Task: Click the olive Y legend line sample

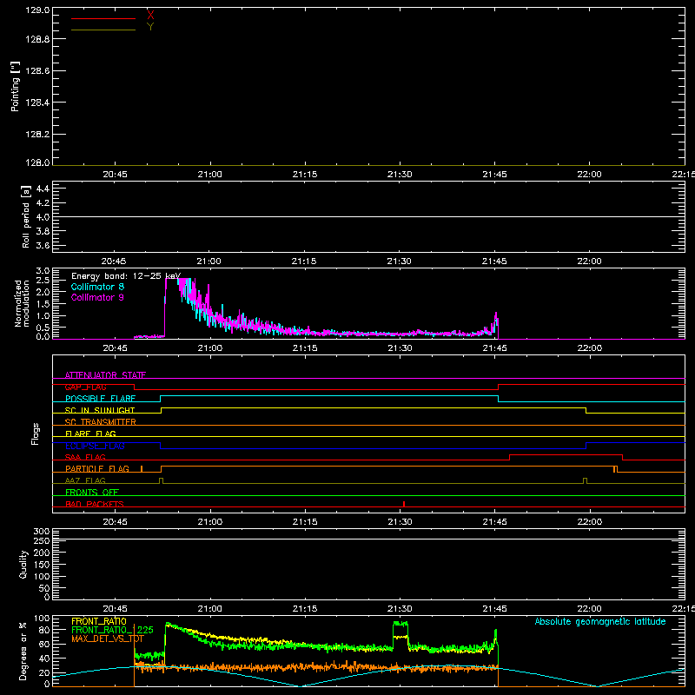Action: 103,30
